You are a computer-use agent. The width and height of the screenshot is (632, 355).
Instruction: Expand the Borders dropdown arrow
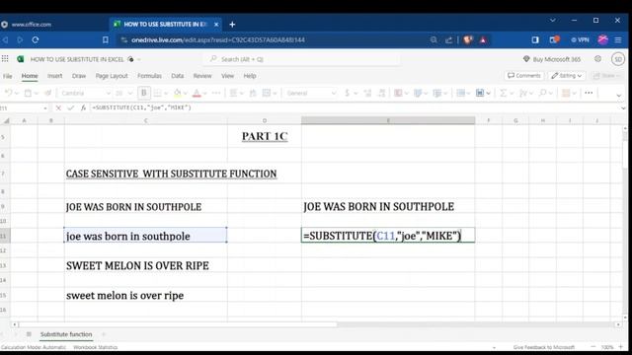click(166, 94)
